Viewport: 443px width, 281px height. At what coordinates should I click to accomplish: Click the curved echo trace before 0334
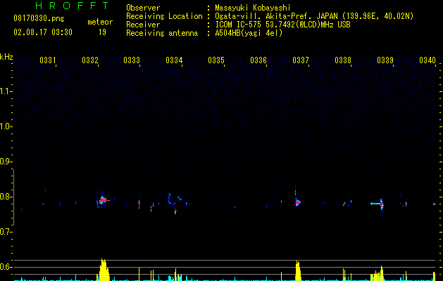[x=170, y=199]
